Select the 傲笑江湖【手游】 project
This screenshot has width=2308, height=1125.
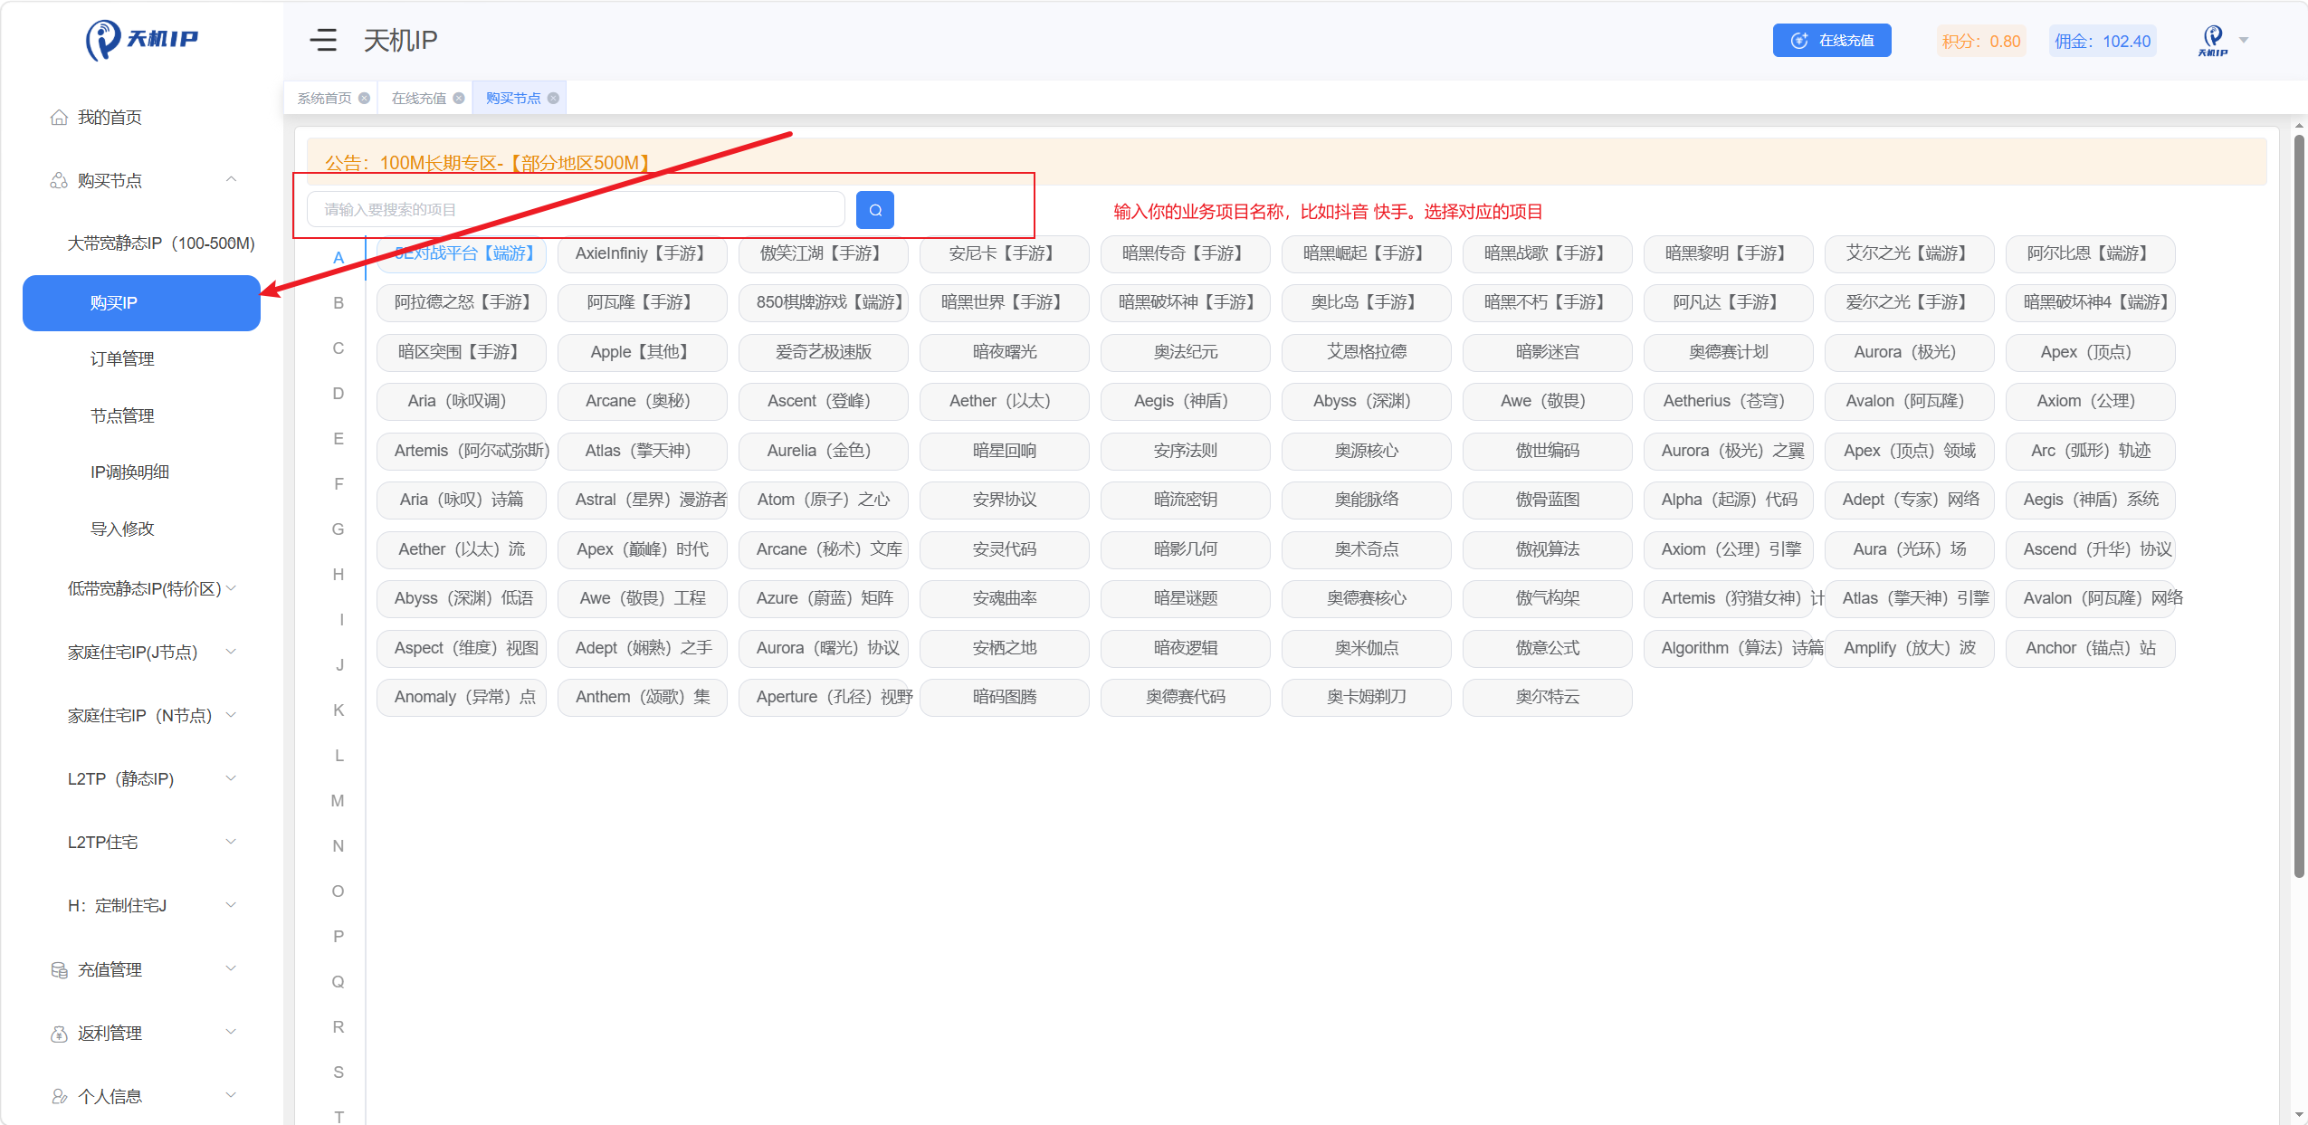pyautogui.click(x=824, y=254)
